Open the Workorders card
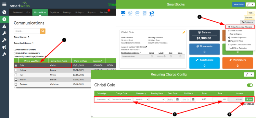 (x=237, y=63)
